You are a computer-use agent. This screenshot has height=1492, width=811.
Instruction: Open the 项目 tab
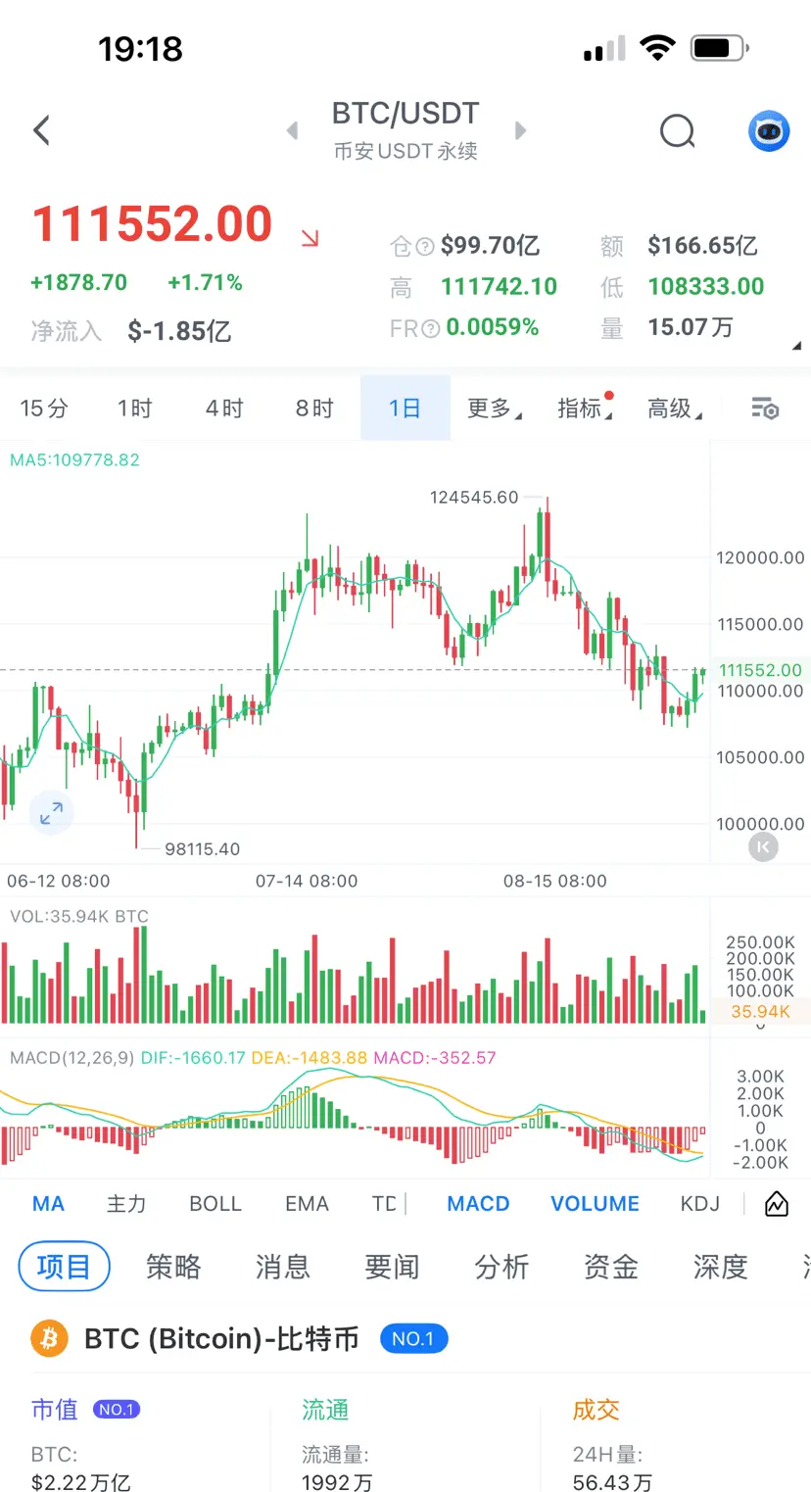(x=64, y=1268)
